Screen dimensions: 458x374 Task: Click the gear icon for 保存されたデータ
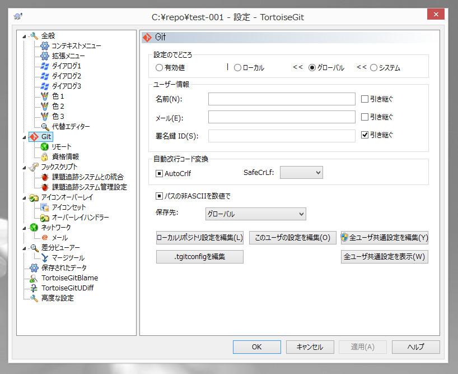(x=34, y=268)
